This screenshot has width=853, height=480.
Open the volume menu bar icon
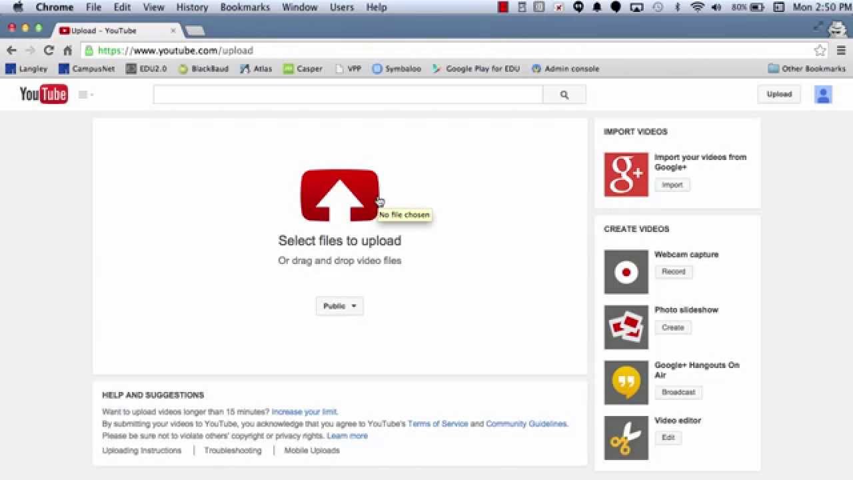pyautogui.click(x=716, y=7)
